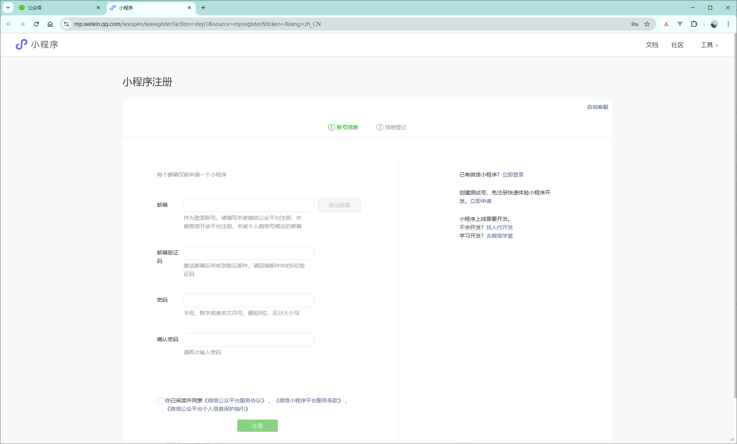The image size is (737, 444).
Task: Click the gray V extension icon
Action: [x=680, y=24]
